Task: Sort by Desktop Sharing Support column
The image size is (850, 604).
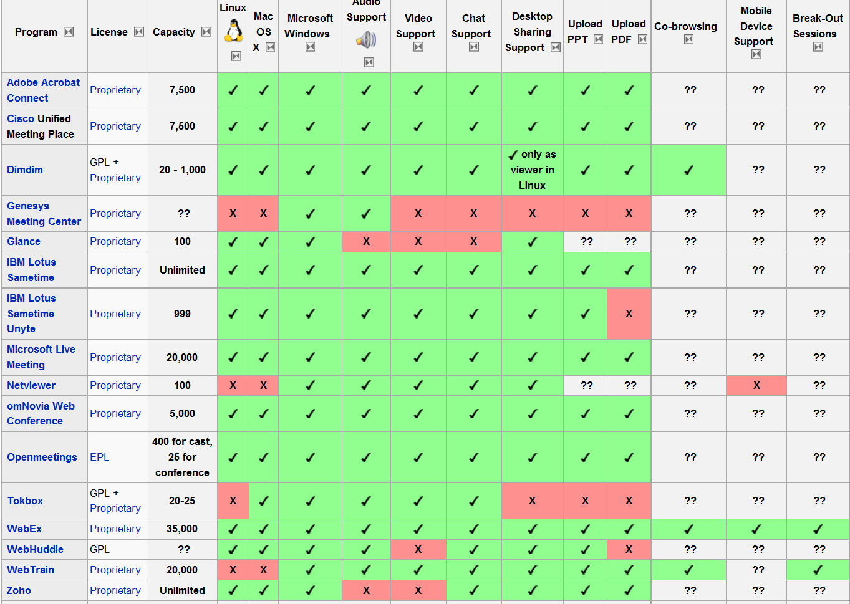Action: [555, 47]
